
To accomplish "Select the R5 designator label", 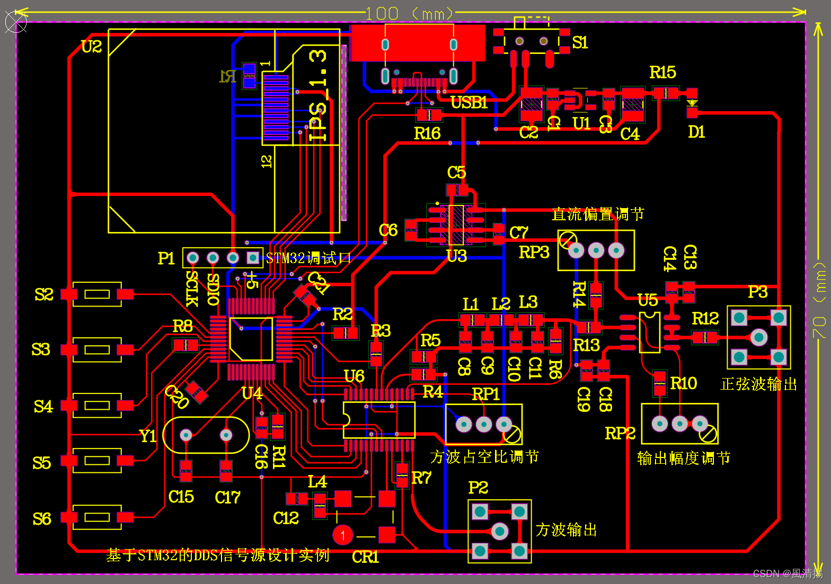I will click(x=430, y=340).
